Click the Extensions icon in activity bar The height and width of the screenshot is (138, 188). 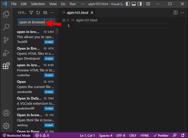coord(6,66)
